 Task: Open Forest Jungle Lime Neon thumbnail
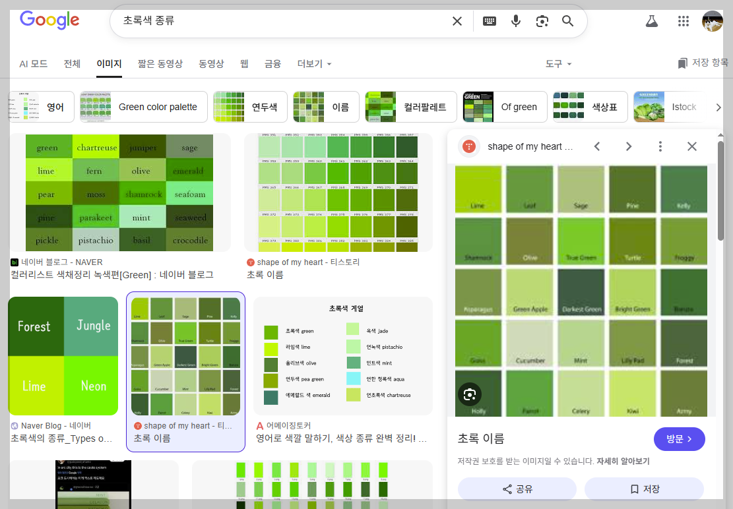point(63,356)
